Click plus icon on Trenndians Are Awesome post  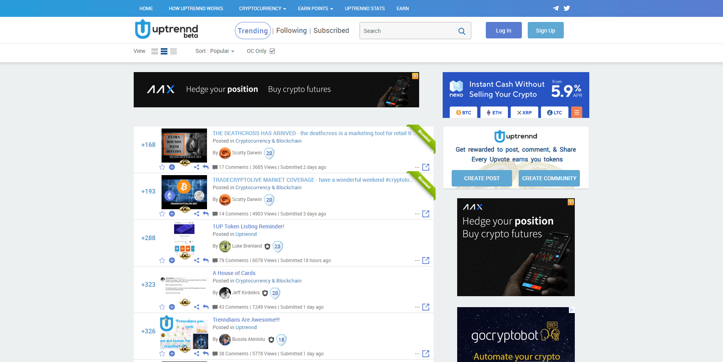(x=172, y=354)
